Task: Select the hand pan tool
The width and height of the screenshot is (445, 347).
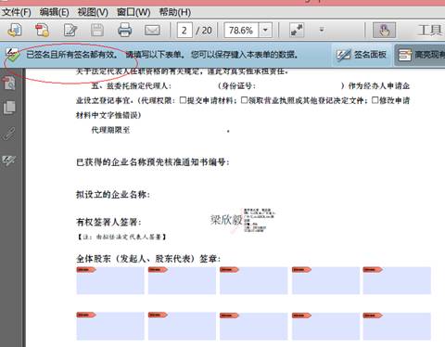Action: coord(384,30)
